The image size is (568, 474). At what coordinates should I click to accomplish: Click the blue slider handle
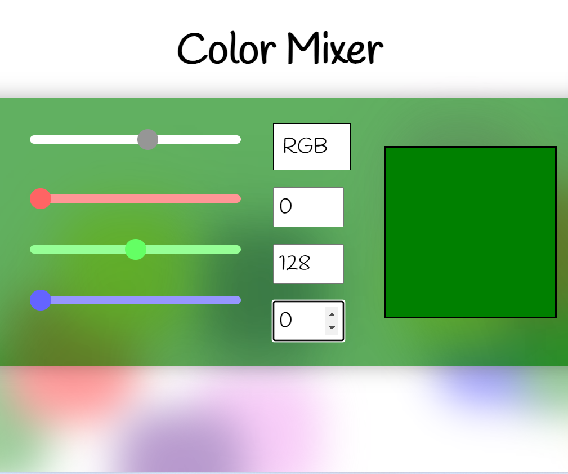[x=40, y=300]
